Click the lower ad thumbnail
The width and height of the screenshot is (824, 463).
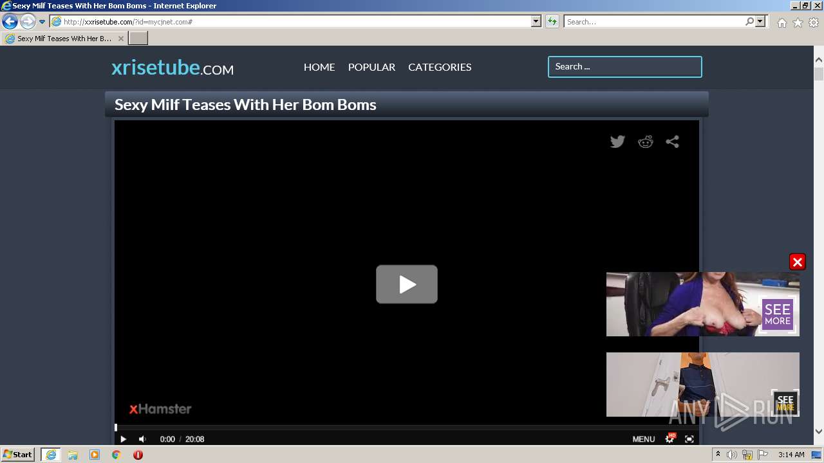pyautogui.click(x=703, y=385)
